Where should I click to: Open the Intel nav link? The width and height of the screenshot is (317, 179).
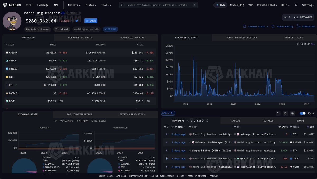[x=29, y=5]
